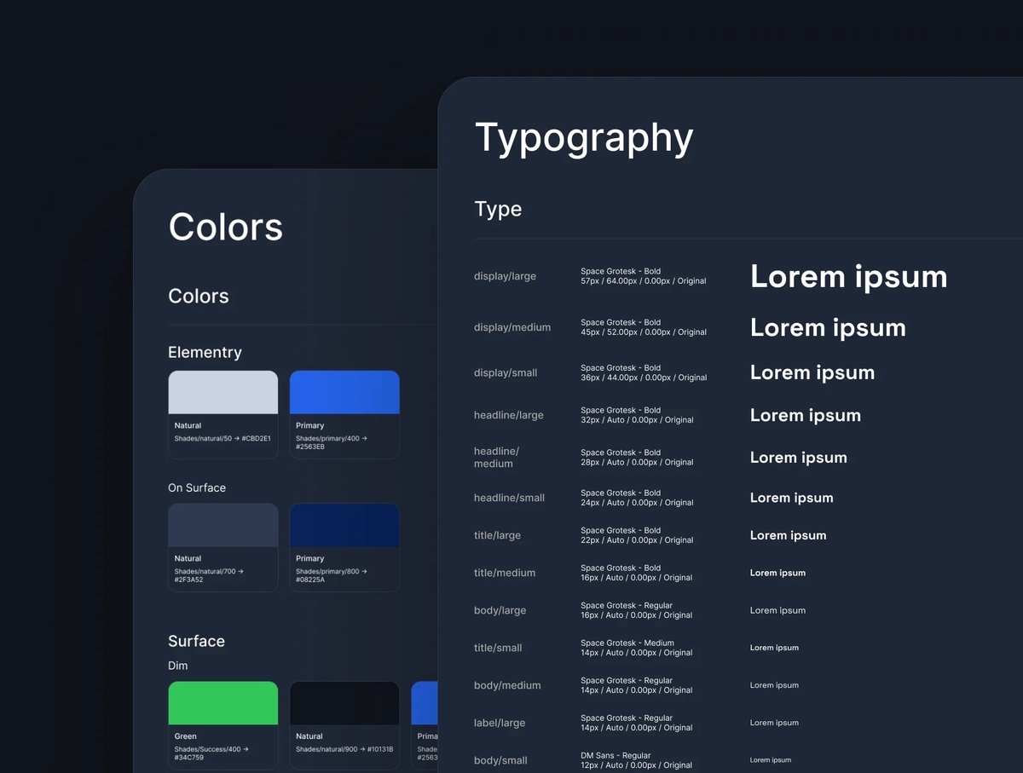Select the Surface section heading
Viewport: 1023px width, 773px height.
tap(196, 642)
